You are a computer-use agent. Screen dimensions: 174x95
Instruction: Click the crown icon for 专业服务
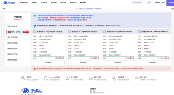click(x=68, y=78)
